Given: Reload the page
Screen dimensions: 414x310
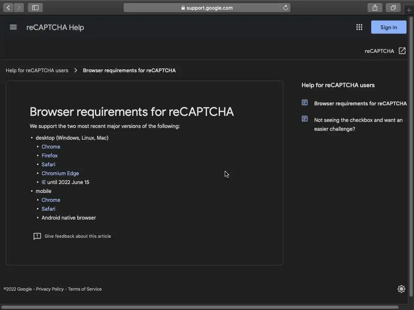Looking at the screenshot, I should (285, 8).
